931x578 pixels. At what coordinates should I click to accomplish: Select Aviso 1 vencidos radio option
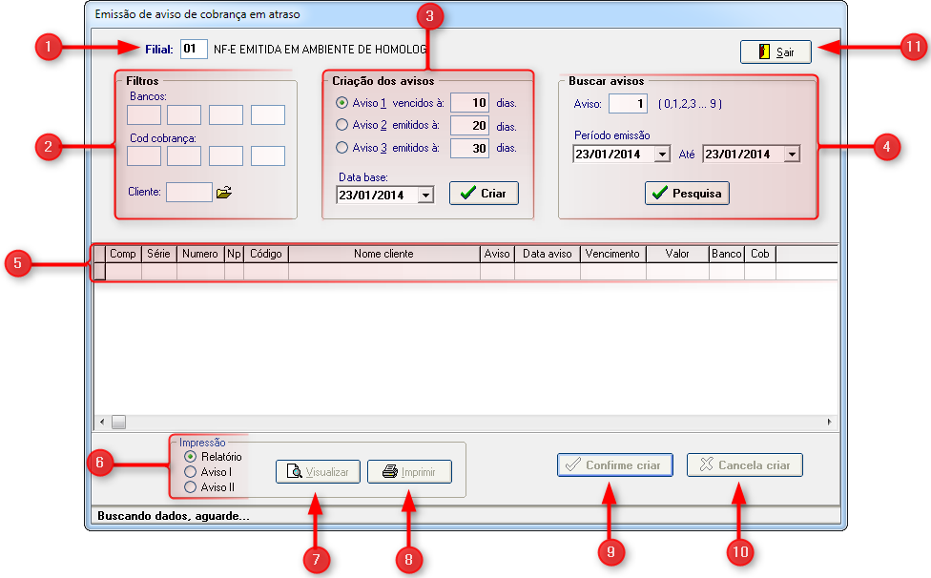pos(342,103)
